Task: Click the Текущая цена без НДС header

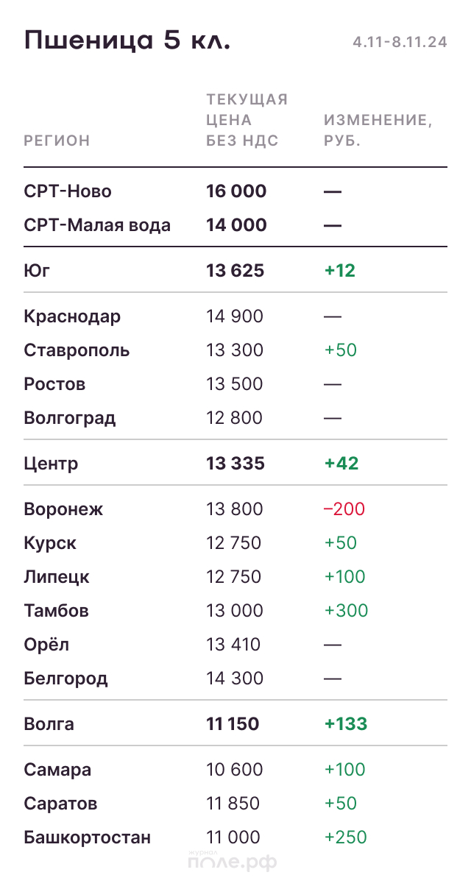Action: pyautogui.click(x=247, y=120)
